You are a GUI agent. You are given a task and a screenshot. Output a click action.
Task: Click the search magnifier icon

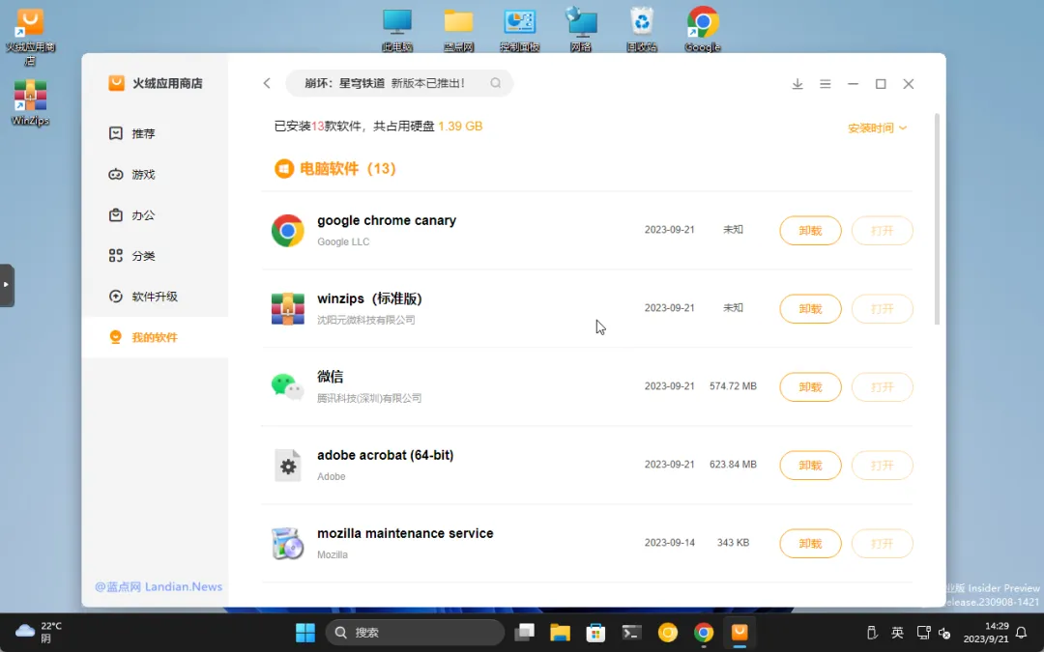495,83
